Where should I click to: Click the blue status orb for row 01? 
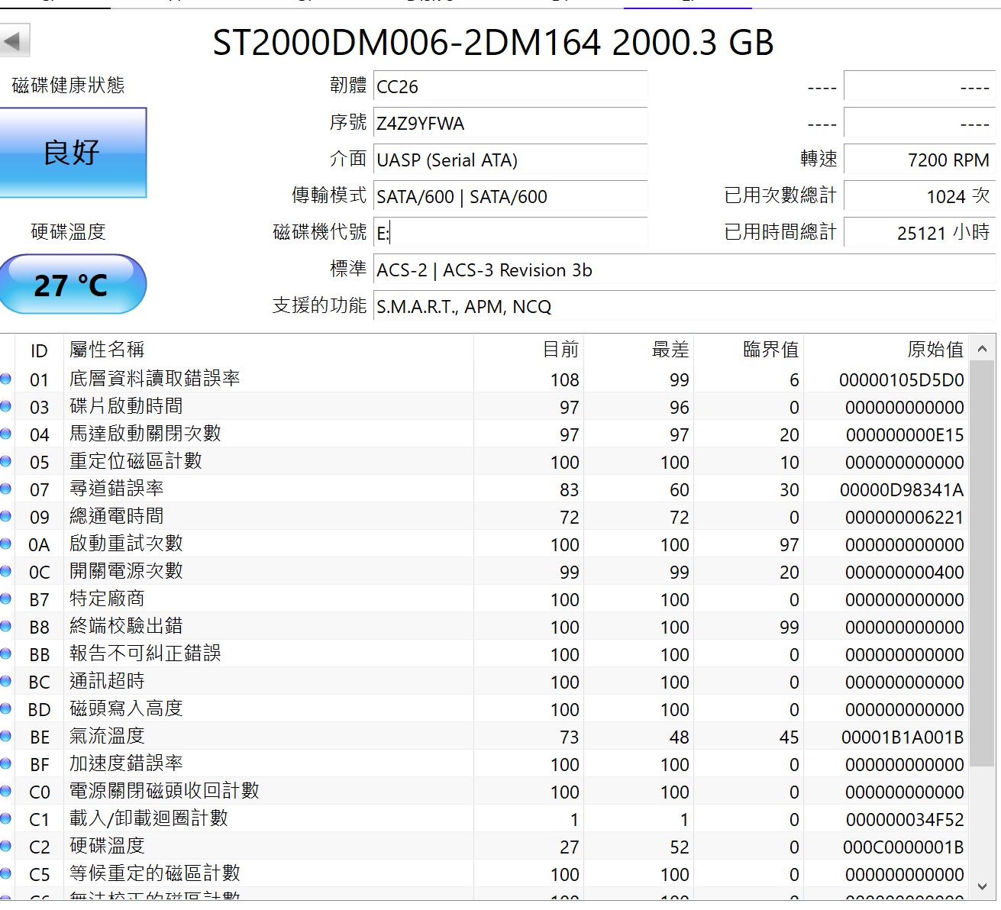pyautogui.click(x=6, y=379)
